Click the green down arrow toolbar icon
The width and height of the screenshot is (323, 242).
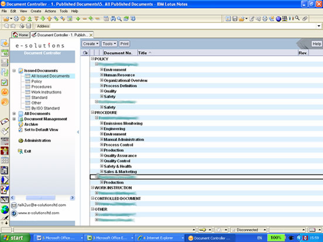pos(43,19)
